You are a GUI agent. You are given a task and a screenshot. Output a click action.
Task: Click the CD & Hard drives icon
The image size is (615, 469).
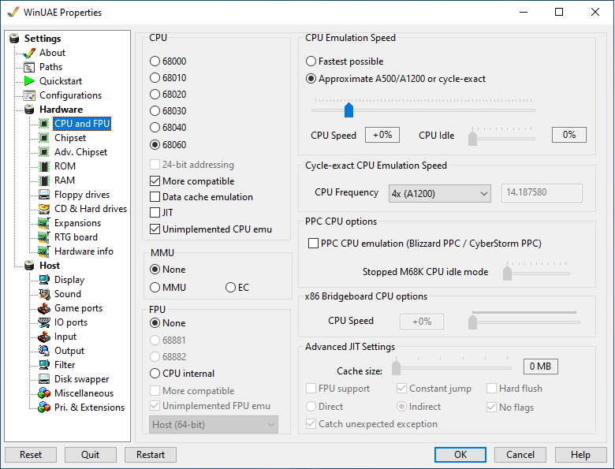coord(44,209)
